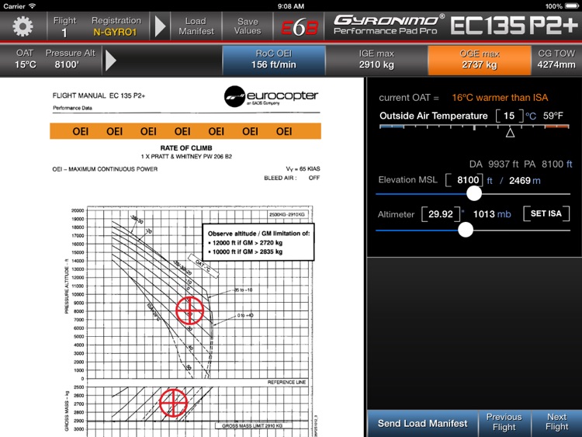Click '1013 mb' pressure value
Image resolution: width=582 pixels, height=437 pixels.
tap(492, 214)
